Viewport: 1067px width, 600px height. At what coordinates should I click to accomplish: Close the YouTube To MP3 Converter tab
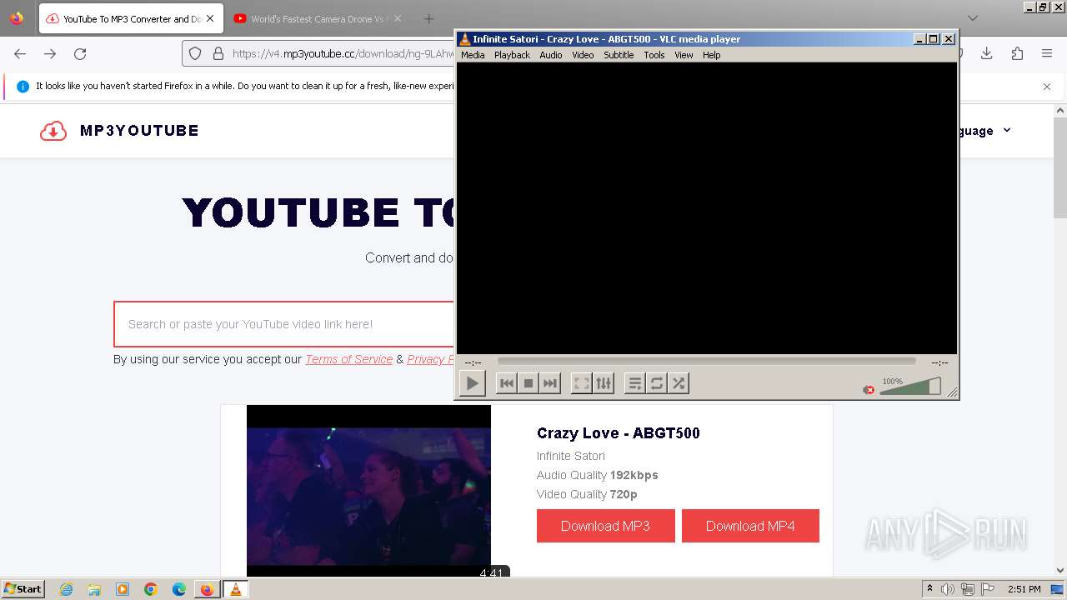pyautogui.click(x=210, y=18)
